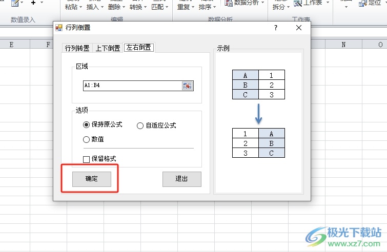
Task: Switch to the 上下倒置 tab
Action: (108, 48)
